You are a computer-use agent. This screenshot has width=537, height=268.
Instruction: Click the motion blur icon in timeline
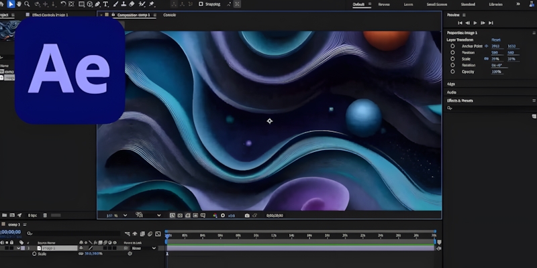tap(150, 234)
